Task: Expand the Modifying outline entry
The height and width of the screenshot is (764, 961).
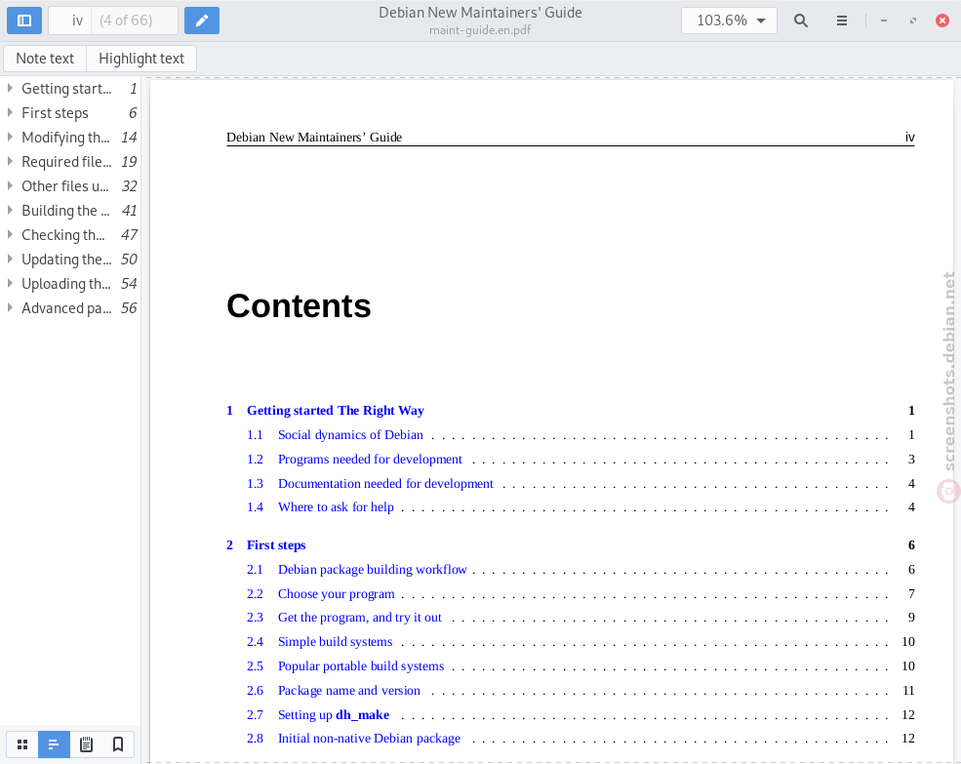Action: coord(10,138)
